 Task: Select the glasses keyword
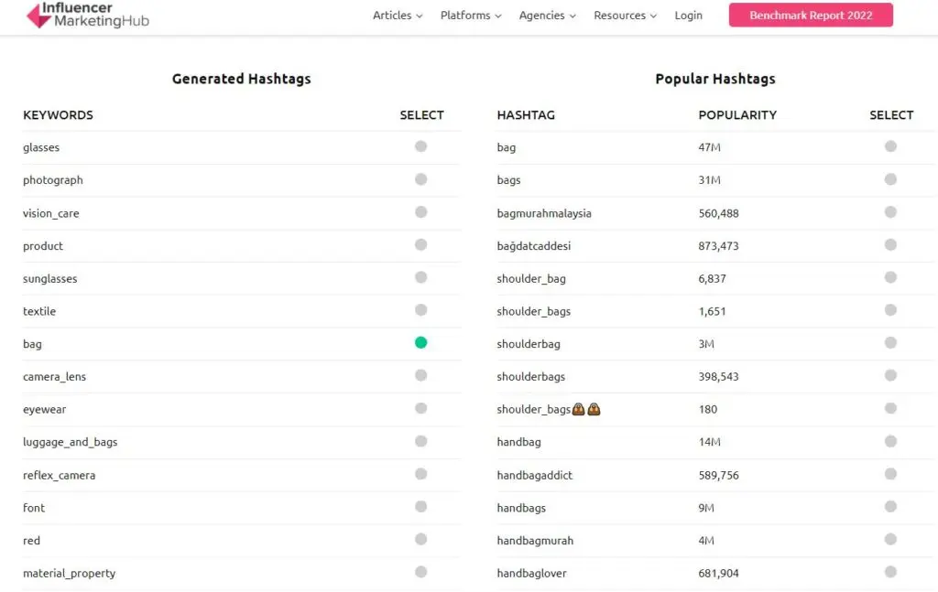point(420,146)
